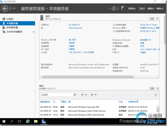This screenshot has width=167, height=126.
Task: Expand the 文件和存储服务 arrow
Action: [x=34, y=32]
